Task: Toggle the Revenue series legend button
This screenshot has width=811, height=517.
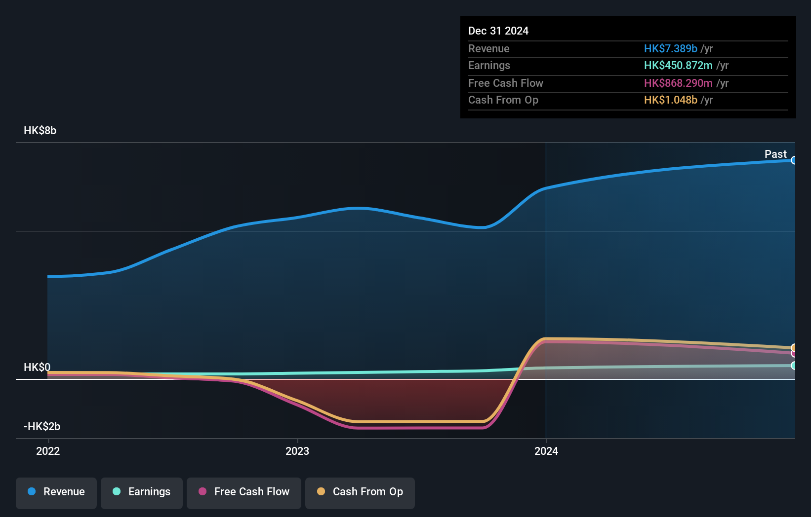Action: click(x=56, y=493)
